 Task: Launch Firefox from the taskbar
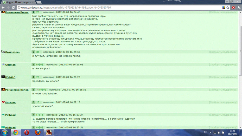pos(38,133)
